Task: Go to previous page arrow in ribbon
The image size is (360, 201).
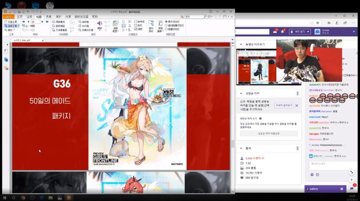Action: pos(28,22)
